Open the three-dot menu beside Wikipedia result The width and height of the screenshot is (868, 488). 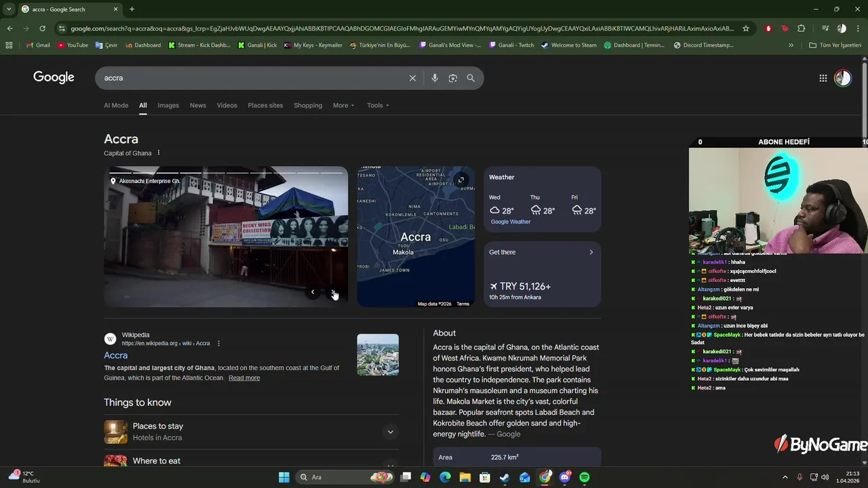coord(218,343)
